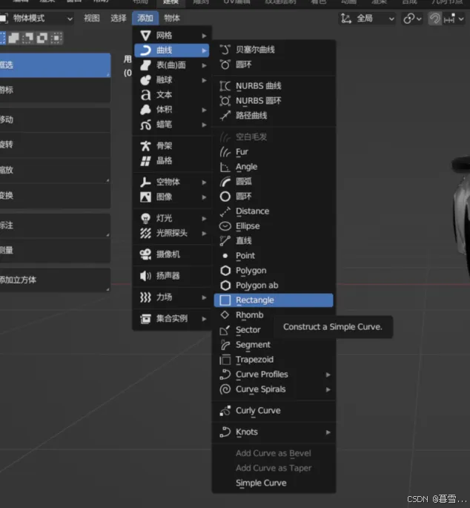Expand the Curve Profiles submenu
This screenshot has height=508, width=470.
(x=274, y=375)
